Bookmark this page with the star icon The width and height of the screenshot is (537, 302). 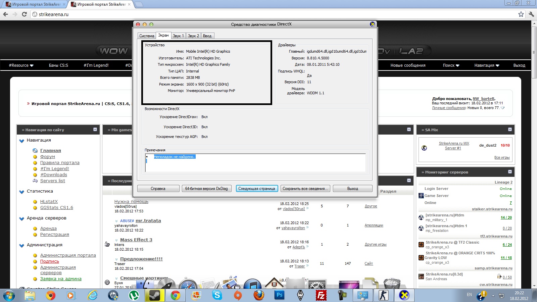click(521, 14)
